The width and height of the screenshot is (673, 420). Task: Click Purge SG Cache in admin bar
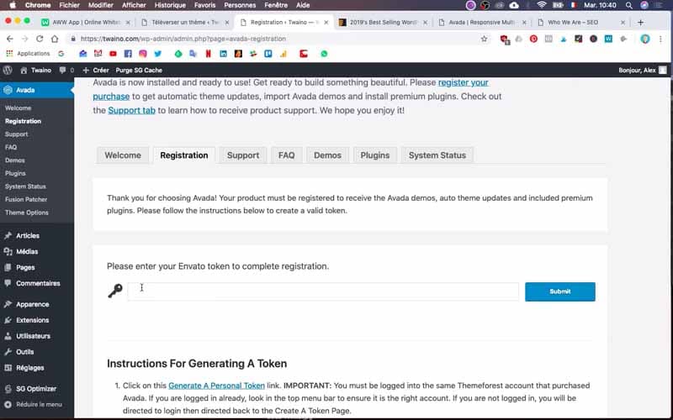[x=139, y=71]
